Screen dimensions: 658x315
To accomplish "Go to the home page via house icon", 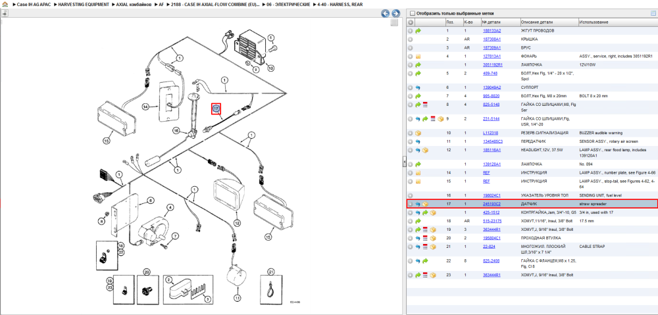I will coord(5,4).
